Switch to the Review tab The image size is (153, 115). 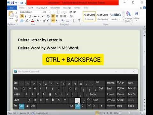click(x=77, y=8)
